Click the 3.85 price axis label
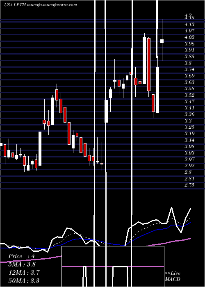Viewport: 205px width, 287px height. 189,57
